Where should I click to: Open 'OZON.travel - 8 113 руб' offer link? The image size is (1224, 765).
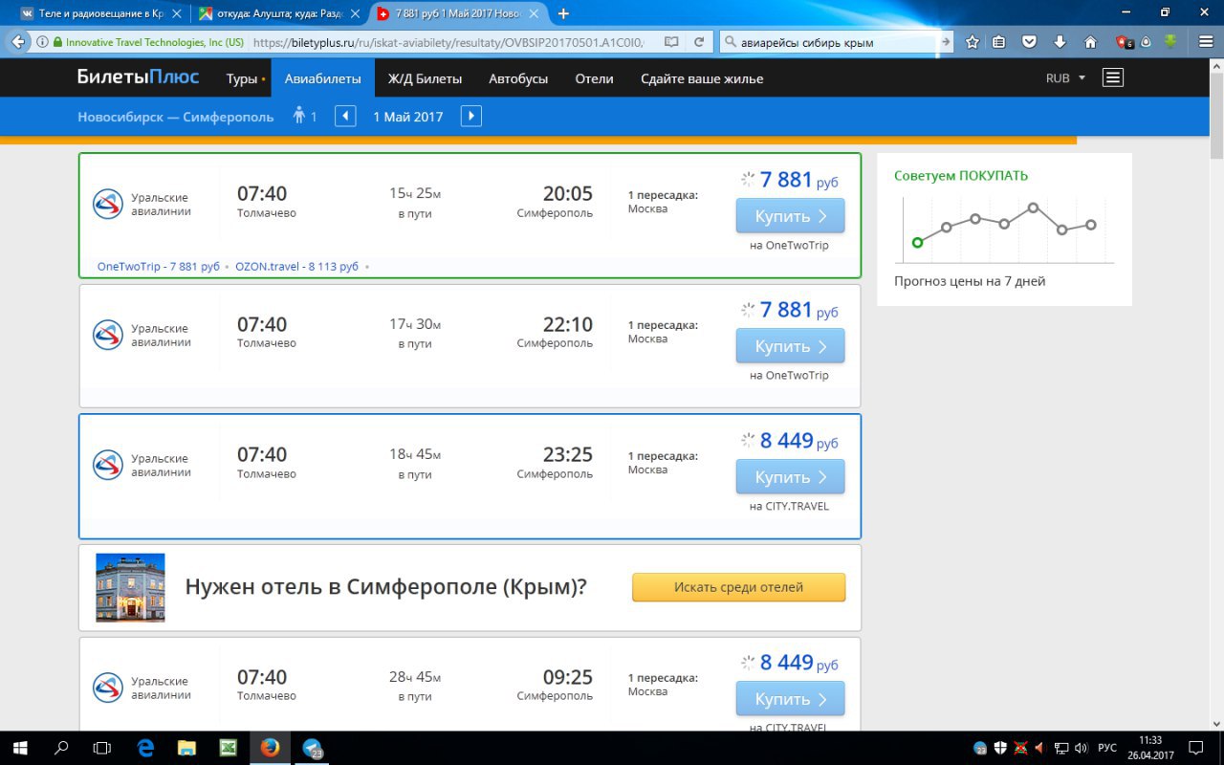pyautogui.click(x=297, y=267)
